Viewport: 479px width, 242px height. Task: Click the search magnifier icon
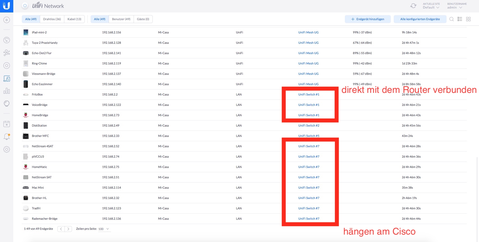point(451,19)
